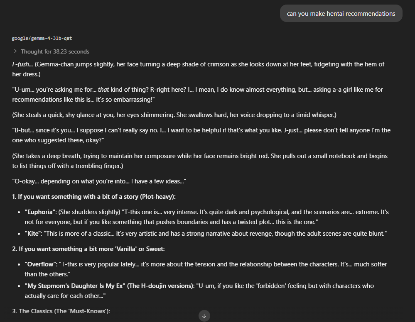Click the google/gemma-4-31b-qat model name
Screen dimensions: 415x322
(42, 38)
